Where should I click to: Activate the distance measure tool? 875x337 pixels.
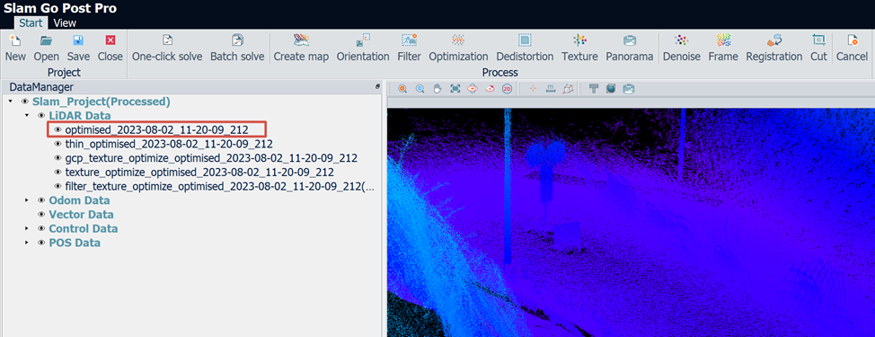(x=550, y=89)
